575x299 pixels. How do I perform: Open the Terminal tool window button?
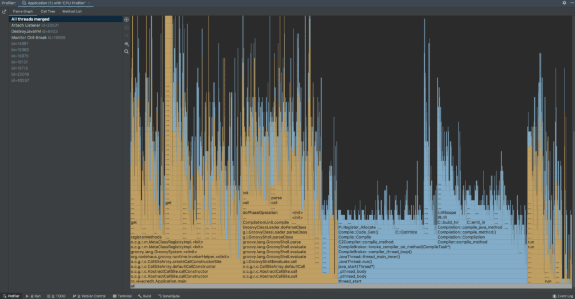click(122, 296)
